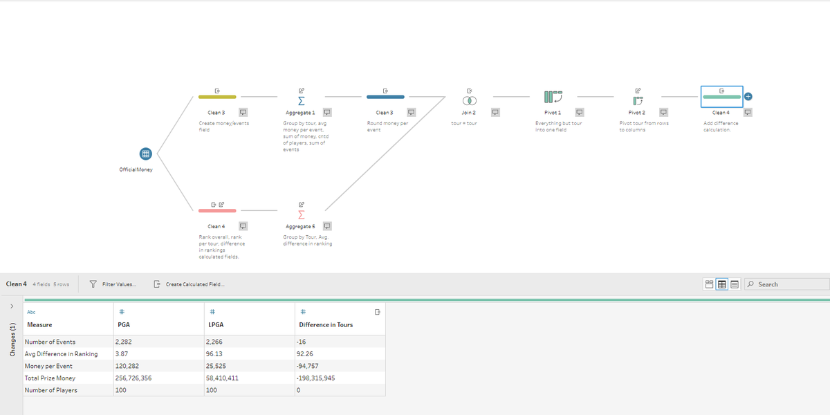
Task: Click the Money per Event cell
Action: point(67,366)
